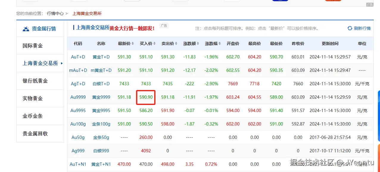Click the Au100g sell price 598.00
Image resolution: width=380 pixels, height=172 pixels.
point(168,124)
